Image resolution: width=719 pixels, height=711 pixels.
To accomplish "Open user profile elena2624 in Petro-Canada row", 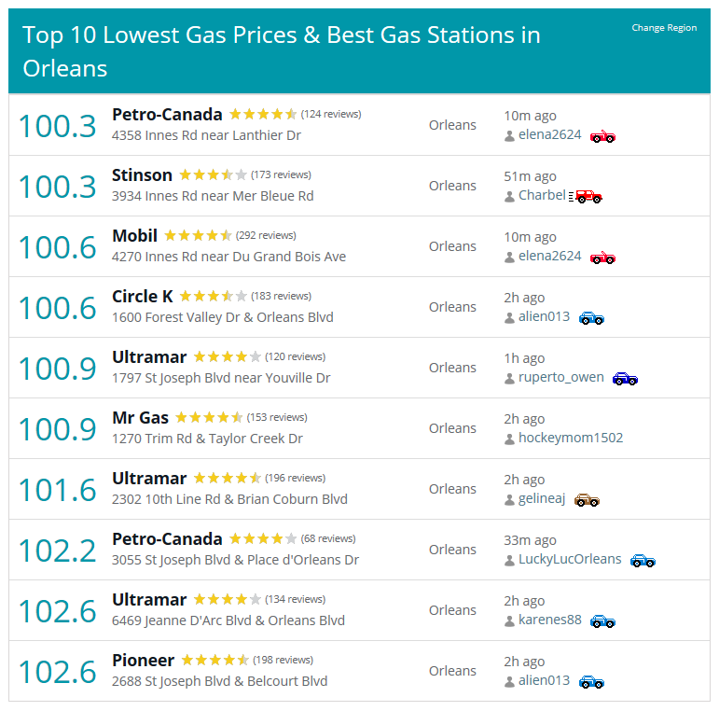I will [x=550, y=134].
